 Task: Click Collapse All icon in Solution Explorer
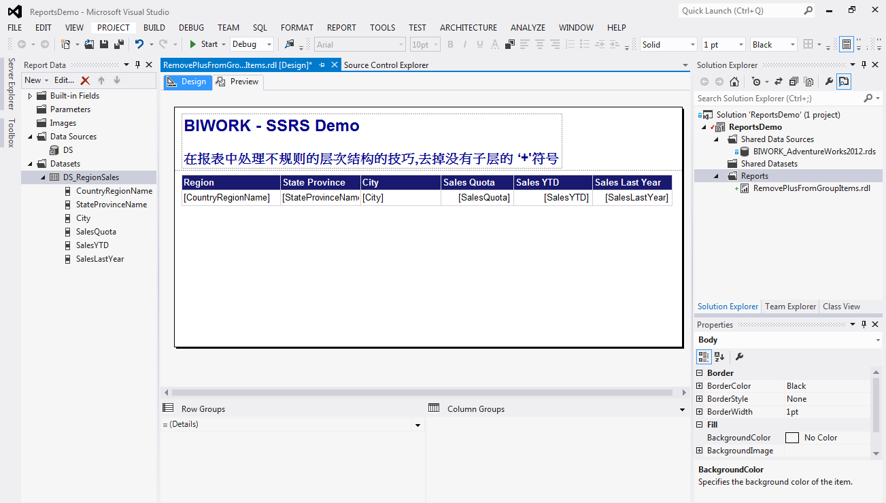794,82
